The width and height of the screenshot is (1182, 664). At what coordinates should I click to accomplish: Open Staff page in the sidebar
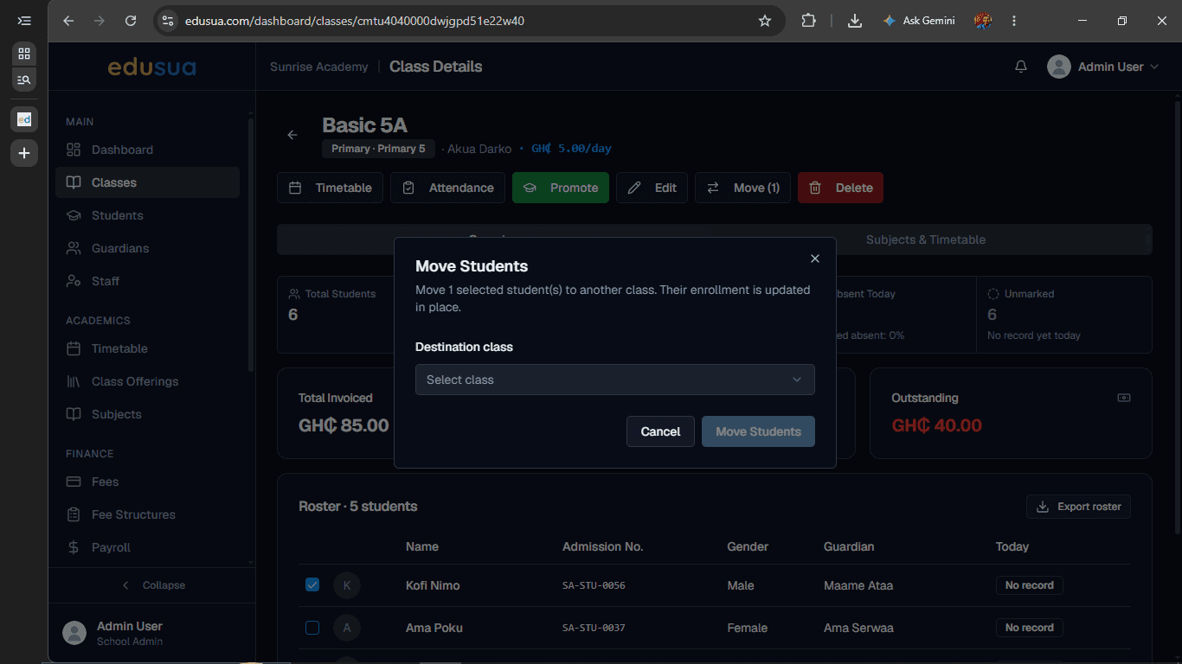(x=147, y=281)
